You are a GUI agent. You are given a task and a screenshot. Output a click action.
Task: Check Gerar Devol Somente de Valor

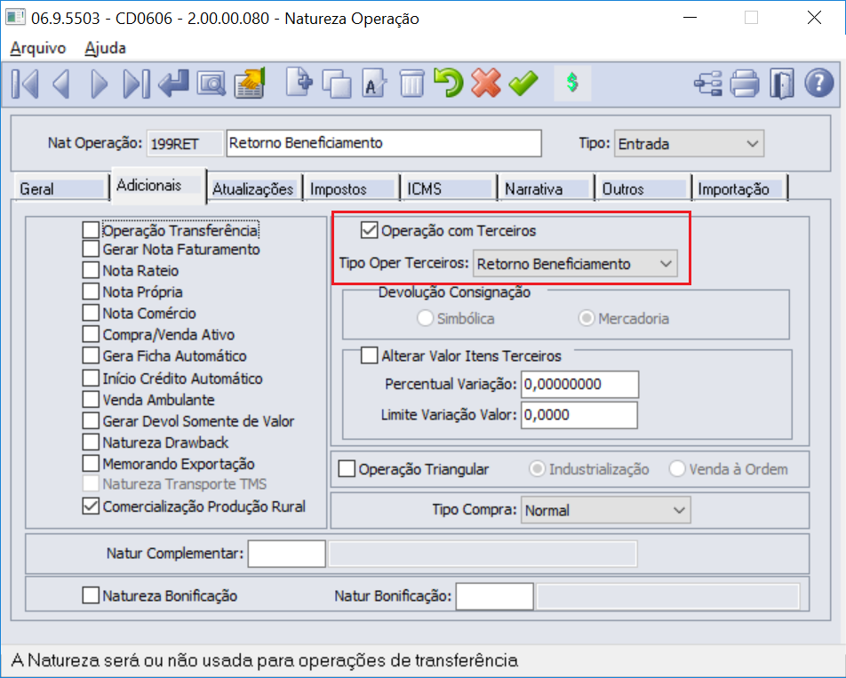tap(91, 420)
